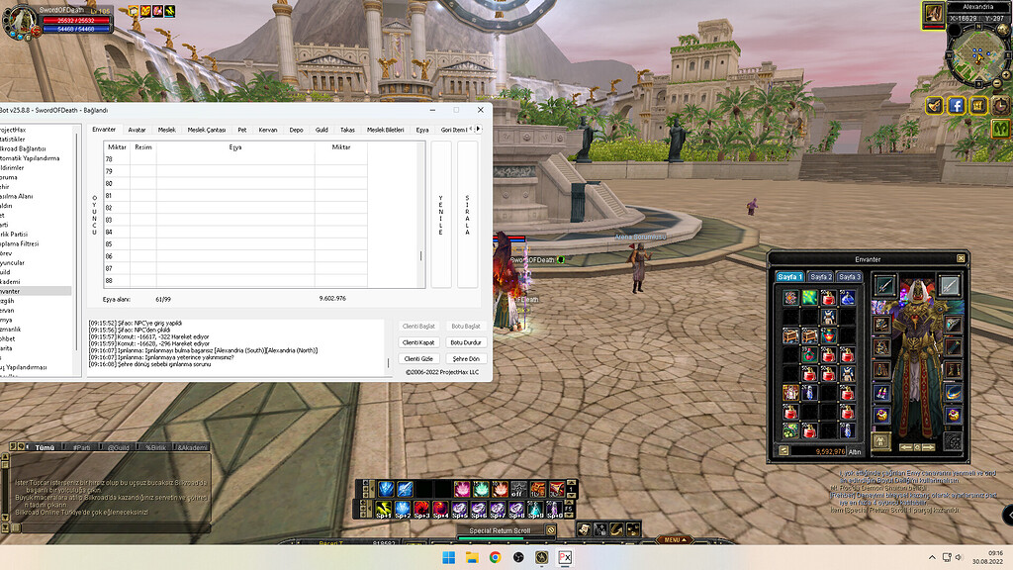Open the Avatar tab in bot window
Screen dimensions: 1013x570
point(137,130)
